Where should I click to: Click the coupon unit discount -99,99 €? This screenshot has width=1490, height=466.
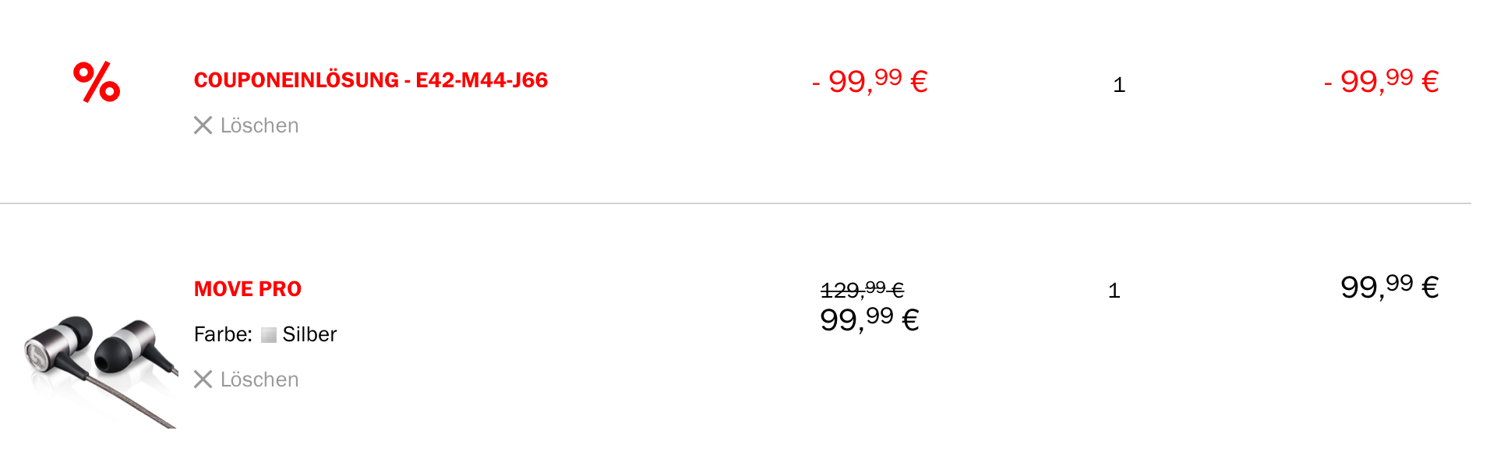tap(870, 81)
